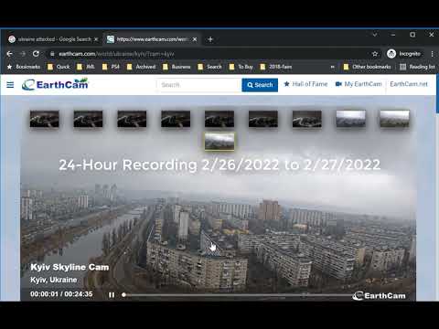Viewport: 439px width, 329px height.
Task: Select the earthcam.com browser tab
Action: click(152, 39)
